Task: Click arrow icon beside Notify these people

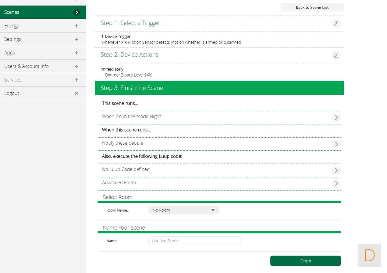Action: (x=336, y=144)
